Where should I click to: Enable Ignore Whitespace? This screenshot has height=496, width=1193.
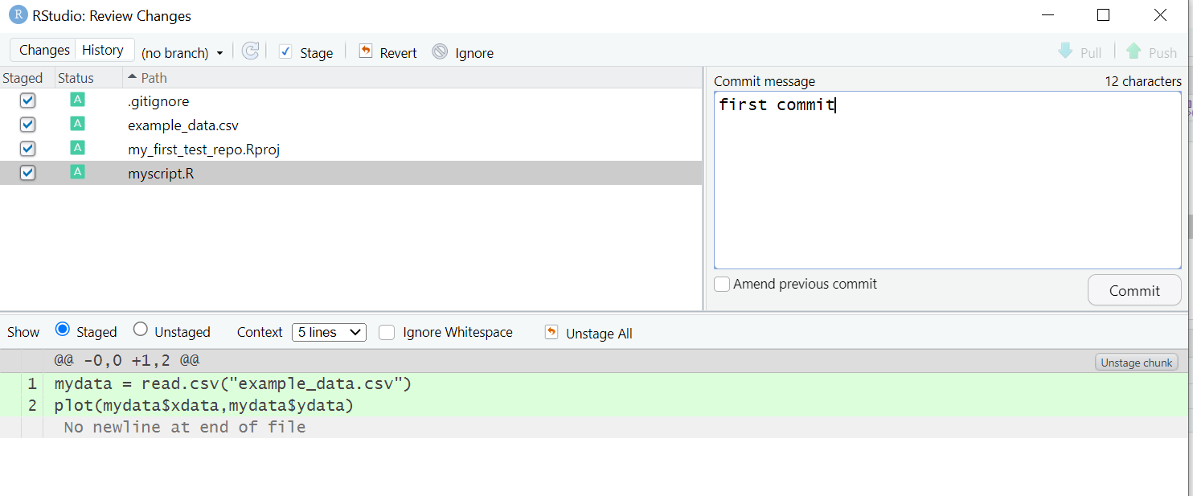[x=387, y=332]
